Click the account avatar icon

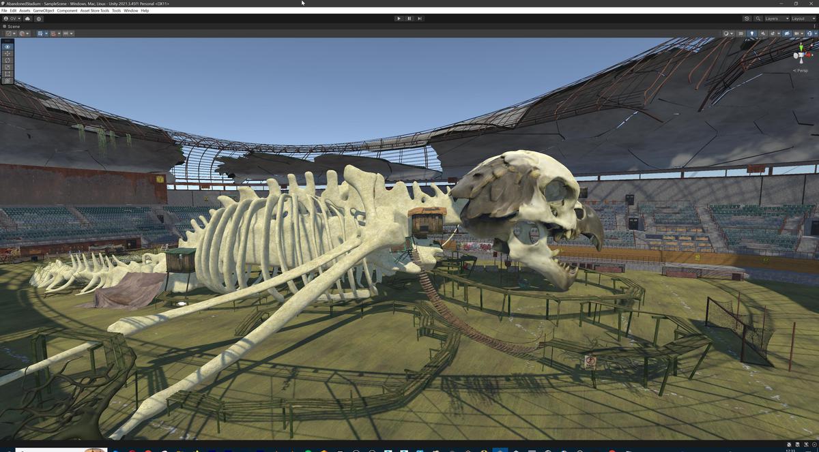[5, 18]
